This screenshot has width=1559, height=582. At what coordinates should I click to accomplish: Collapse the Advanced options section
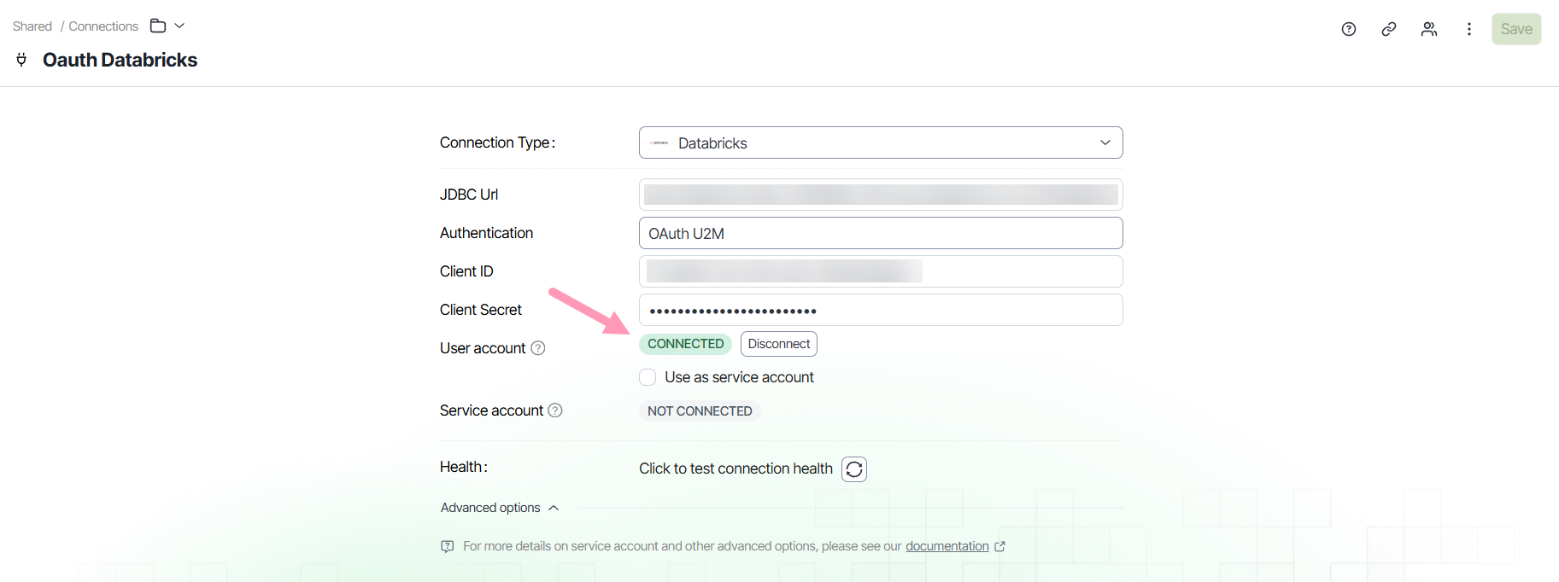pos(500,508)
